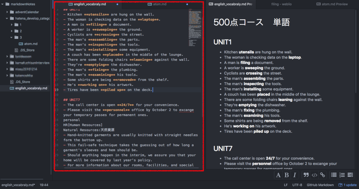
Task: Insert a blockquote using the quote icon
Action: pyautogui.click(x=306, y=175)
